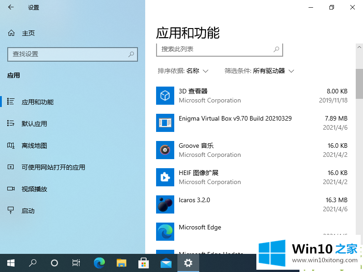Open File Explorer from taskbar
363x272 pixels.
[121, 263]
